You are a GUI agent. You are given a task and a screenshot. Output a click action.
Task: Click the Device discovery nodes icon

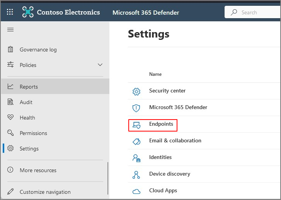(x=136, y=175)
